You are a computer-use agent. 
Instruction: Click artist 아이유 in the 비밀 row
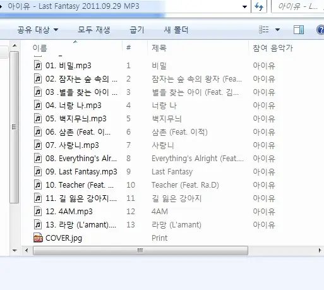coord(264,66)
